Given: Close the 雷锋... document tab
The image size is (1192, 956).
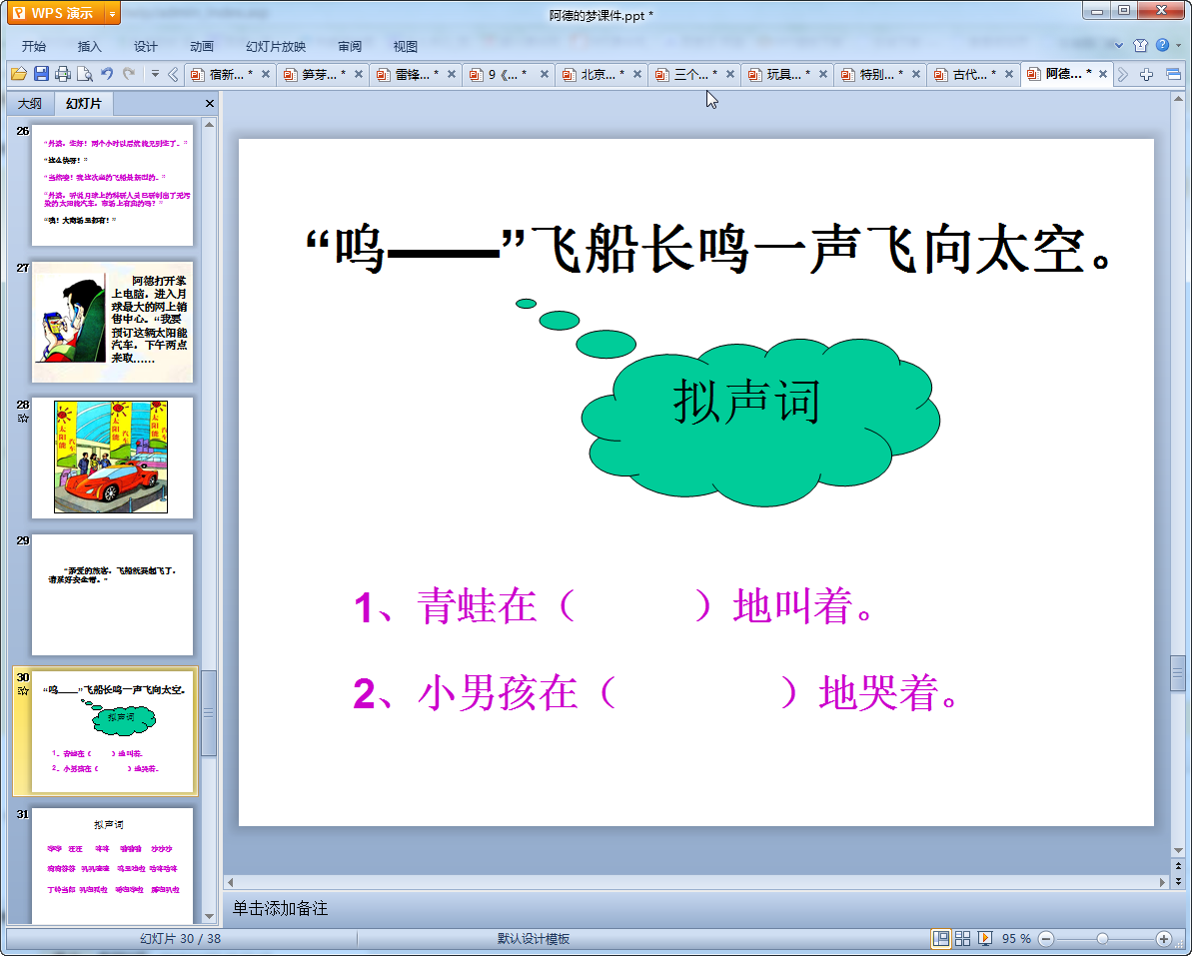Looking at the screenshot, I should (452, 74).
